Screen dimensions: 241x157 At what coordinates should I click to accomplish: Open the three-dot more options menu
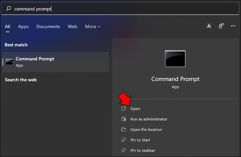coord(233,26)
